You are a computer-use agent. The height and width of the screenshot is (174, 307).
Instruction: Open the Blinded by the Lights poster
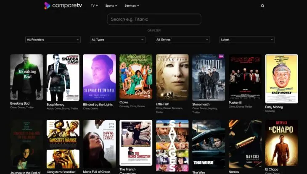[100, 77]
